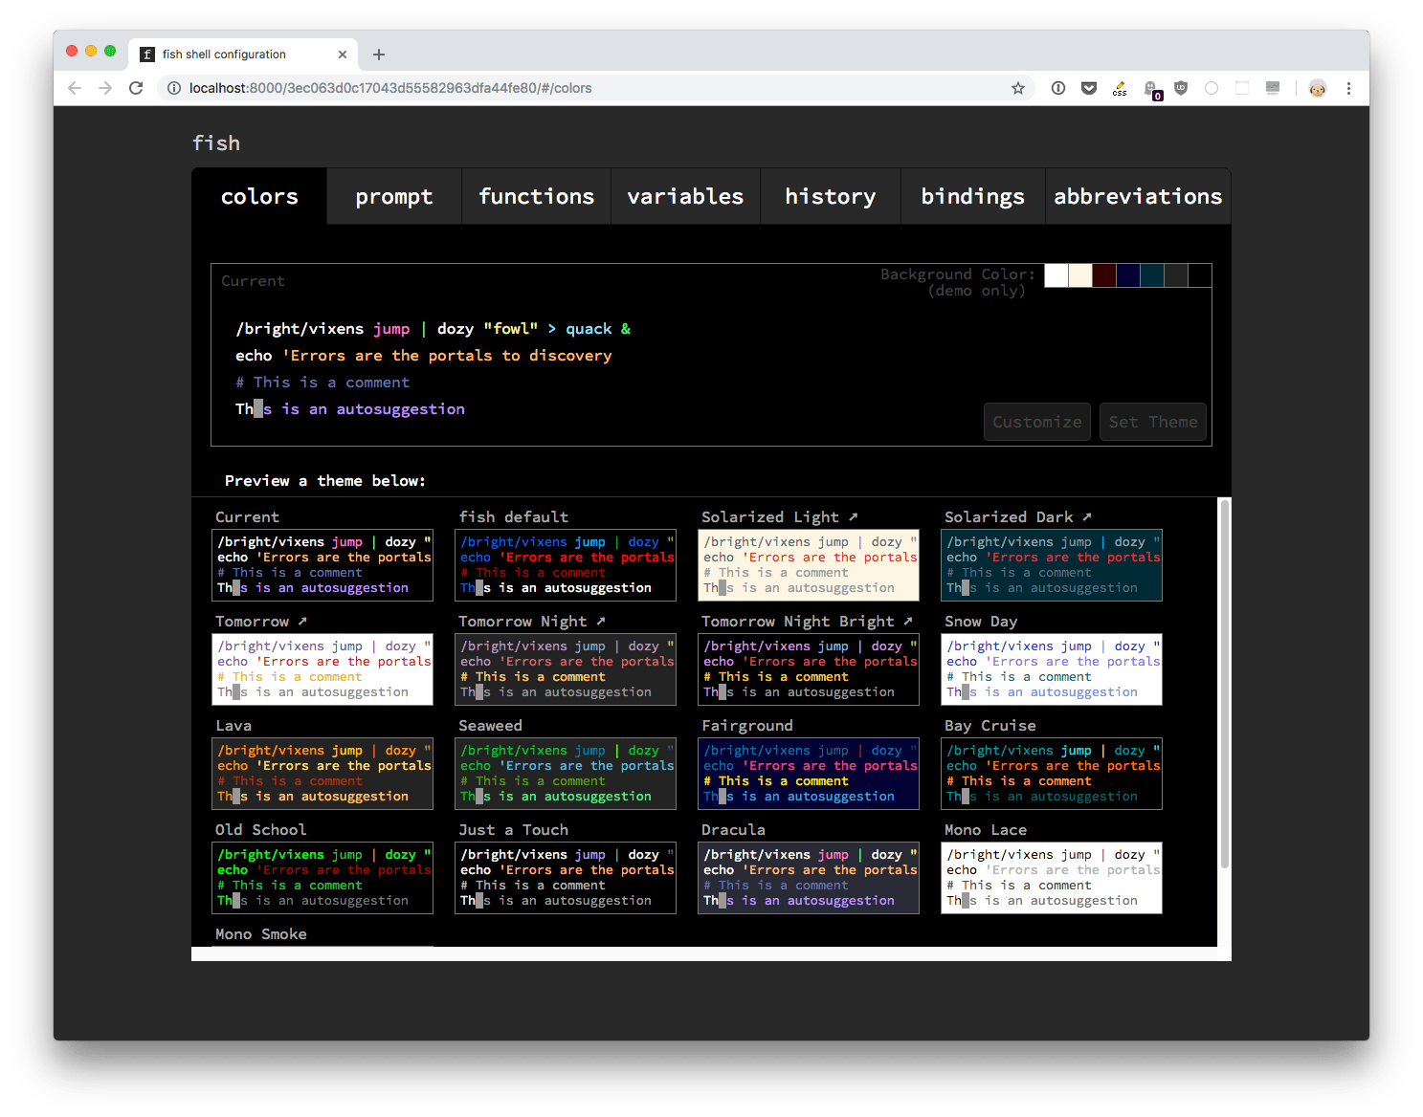Reload the page with the refresh icon

coord(136,88)
